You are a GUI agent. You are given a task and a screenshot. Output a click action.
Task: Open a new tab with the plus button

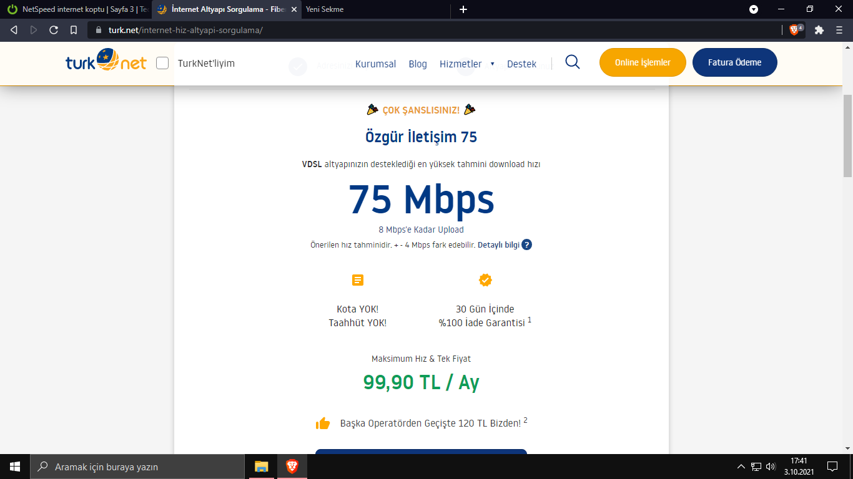463,9
